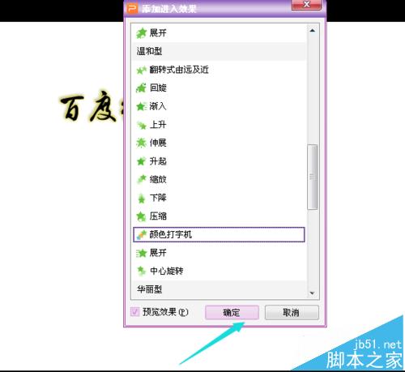405x372 pixels.
Task: Pick the 上升 effect star icon
Action: pyautogui.click(x=141, y=125)
